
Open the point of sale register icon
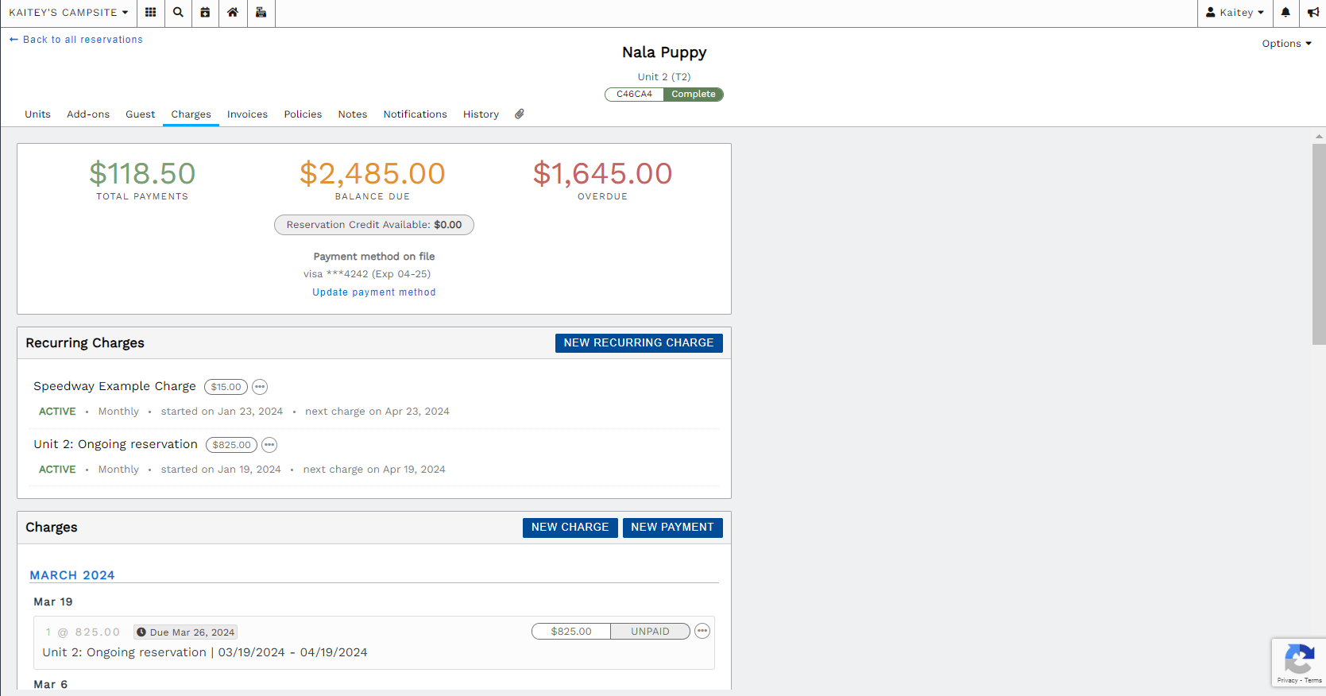(261, 13)
